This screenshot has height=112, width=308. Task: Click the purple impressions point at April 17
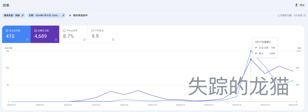(251, 59)
